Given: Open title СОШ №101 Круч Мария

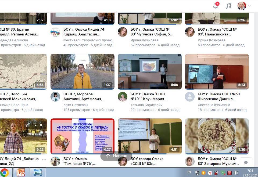Looking at the screenshot, I should pyautogui.click(x=149, y=97).
